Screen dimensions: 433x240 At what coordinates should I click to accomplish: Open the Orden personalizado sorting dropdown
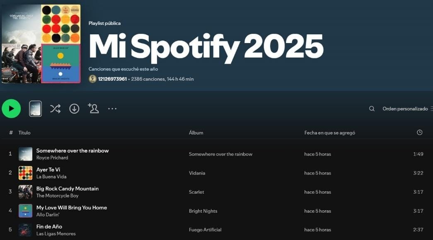[x=405, y=108]
